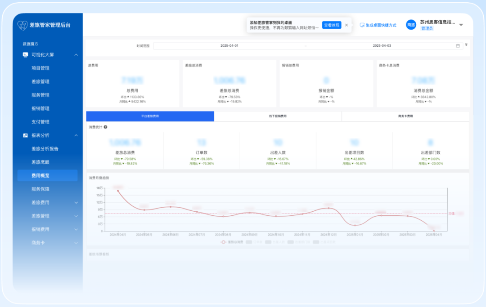Viewport: 486px width, 307px height.
Task: Click the 出差项目数 statistic card
Action: (x=354, y=151)
